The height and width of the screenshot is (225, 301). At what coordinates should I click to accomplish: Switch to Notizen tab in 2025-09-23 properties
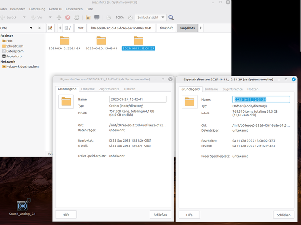click(x=129, y=89)
